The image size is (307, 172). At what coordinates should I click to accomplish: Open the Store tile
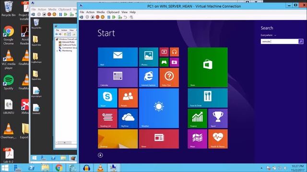click(208, 67)
